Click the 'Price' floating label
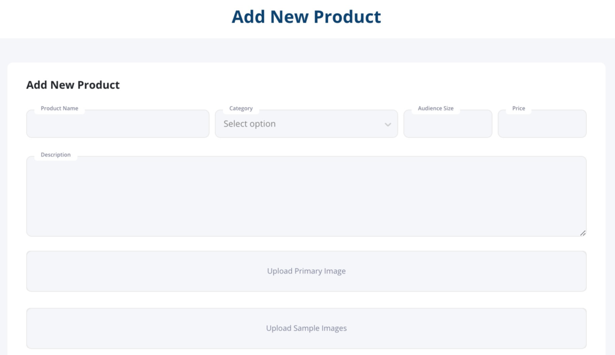Screen dimensions: 615x355 tap(518, 108)
